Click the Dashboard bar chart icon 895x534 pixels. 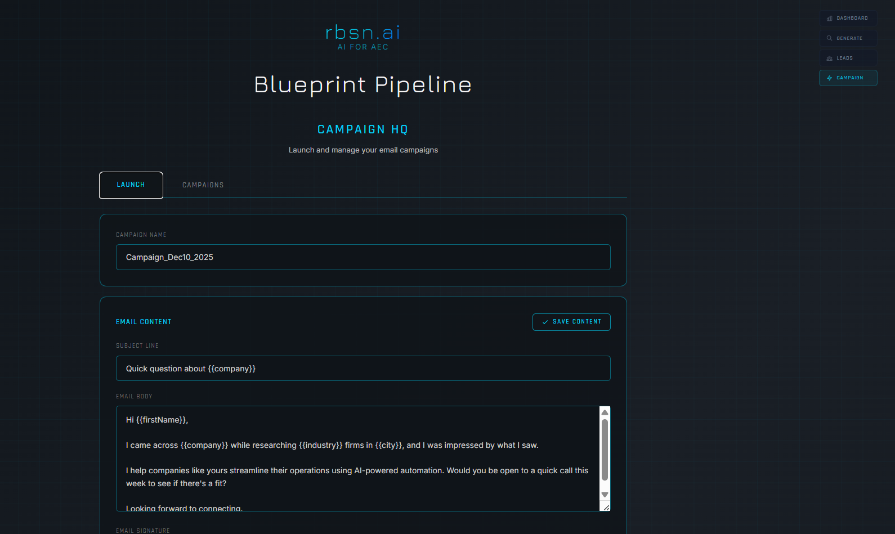click(x=829, y=19)
